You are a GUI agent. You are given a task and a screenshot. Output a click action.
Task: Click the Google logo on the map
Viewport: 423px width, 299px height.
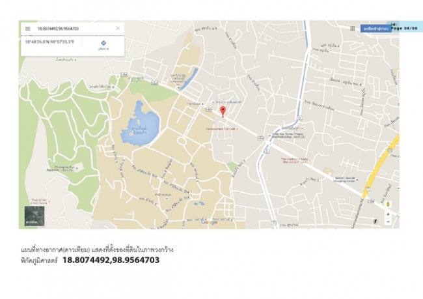[210, 222]
